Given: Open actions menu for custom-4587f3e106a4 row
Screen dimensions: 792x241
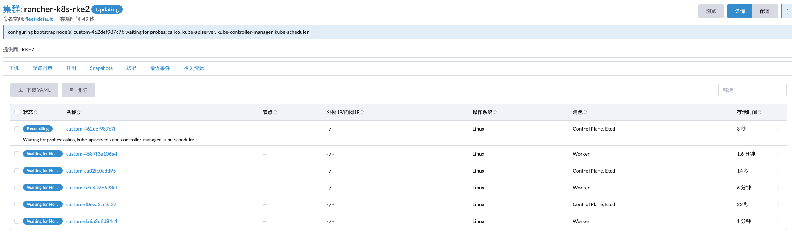Looking at the screenshot, I should pos(778,154).
